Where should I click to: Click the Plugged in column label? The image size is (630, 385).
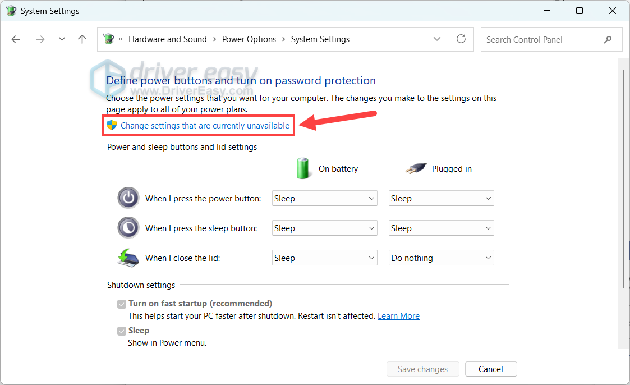pos(452,169)
